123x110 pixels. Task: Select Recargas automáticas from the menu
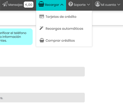[64, 28]
